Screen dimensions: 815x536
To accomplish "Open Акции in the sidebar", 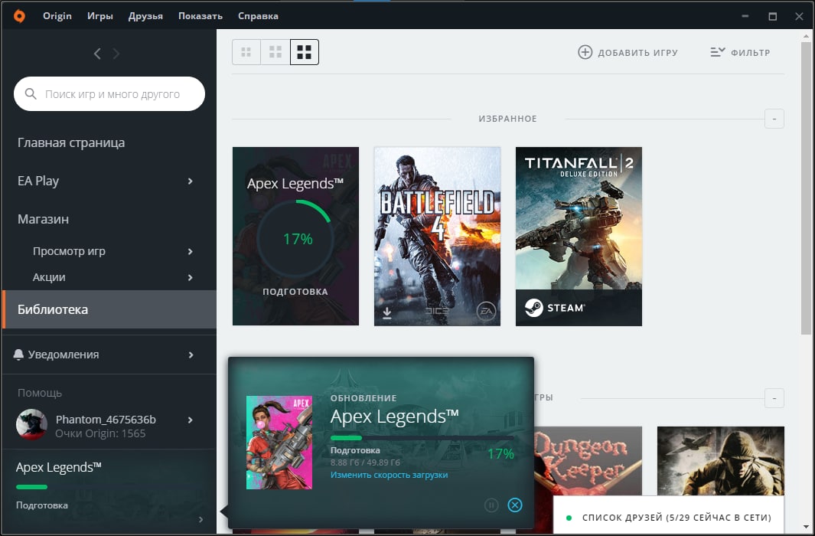I will click(x=49, y=278).
